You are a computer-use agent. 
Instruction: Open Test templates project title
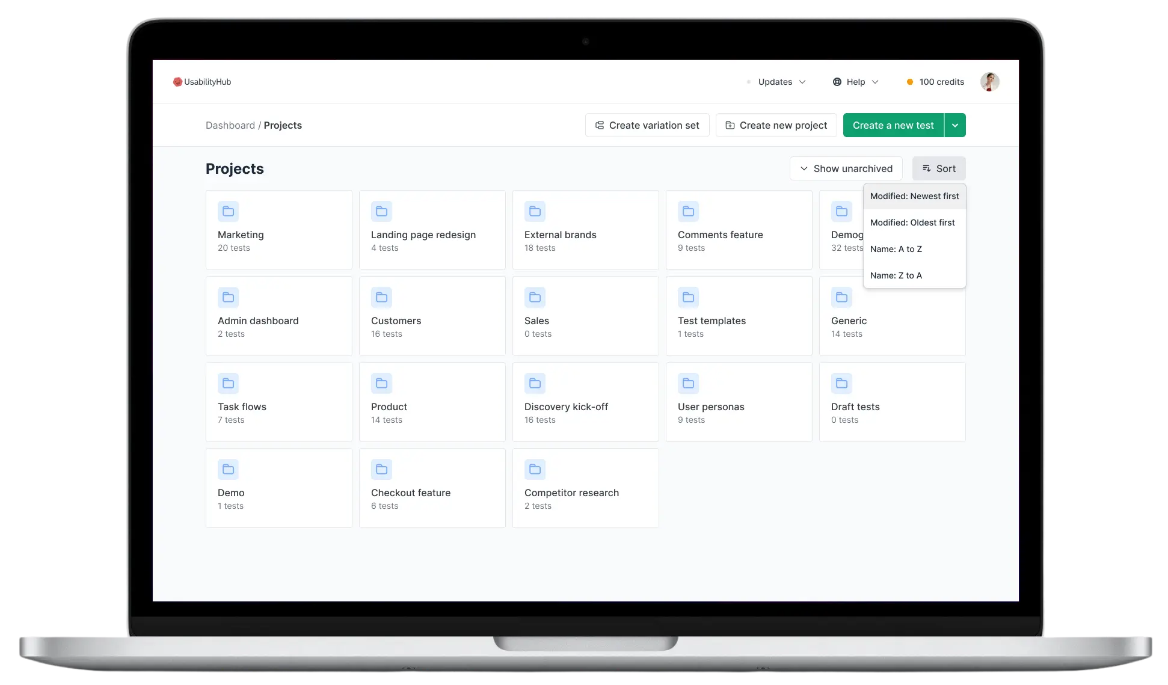pos(712,321)
